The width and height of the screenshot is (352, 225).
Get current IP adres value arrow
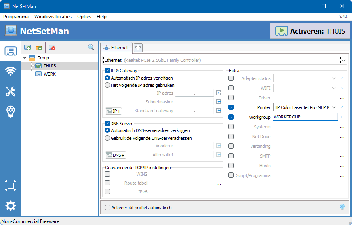[x=219, y=93]
